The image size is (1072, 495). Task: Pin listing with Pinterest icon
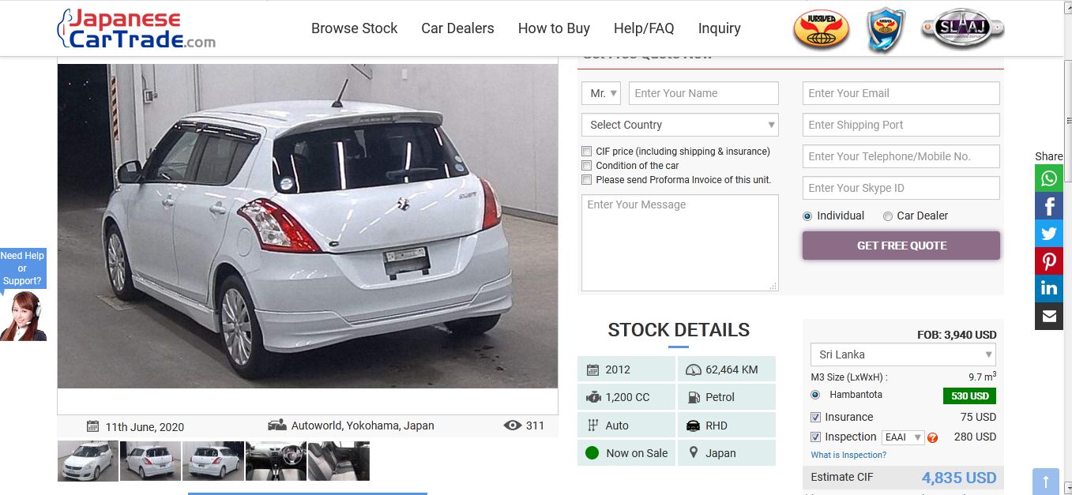pos(1049,261)
